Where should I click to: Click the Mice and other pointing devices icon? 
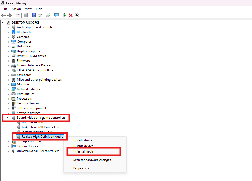pos(13,80)
